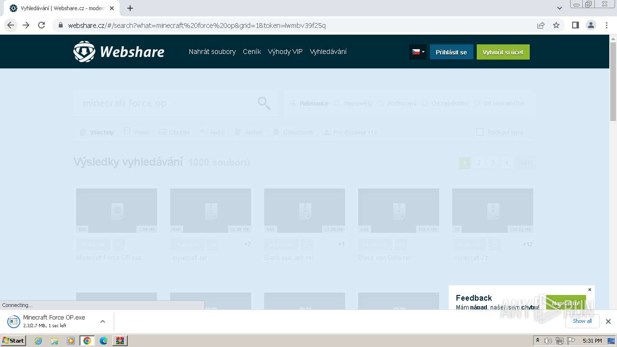The width and height of the screenshot is (617, 347).
Task: Click Stáhnout for minecraft.7z
Action: (469, 245)
